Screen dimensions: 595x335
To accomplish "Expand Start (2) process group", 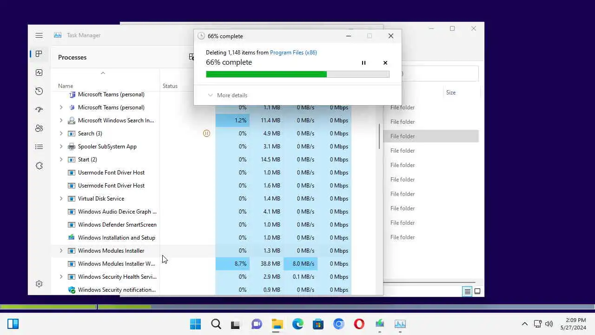I will coord(61,160).
